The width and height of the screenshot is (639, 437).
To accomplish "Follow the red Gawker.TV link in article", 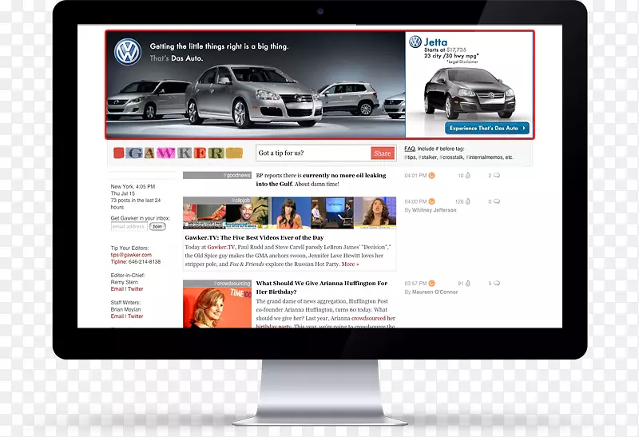I will (x=221, y=247).
